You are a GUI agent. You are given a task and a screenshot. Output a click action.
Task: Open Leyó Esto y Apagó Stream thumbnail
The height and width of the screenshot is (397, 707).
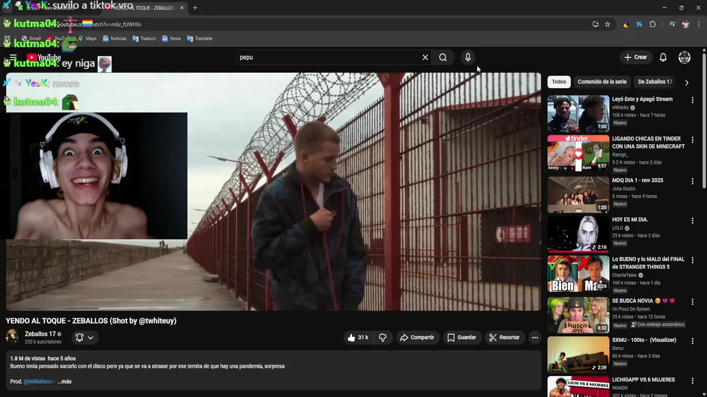pos(578,114)
